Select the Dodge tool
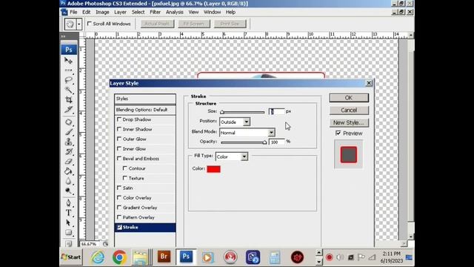Viewport: 474px width, 267px height. [x=69, y=191]
